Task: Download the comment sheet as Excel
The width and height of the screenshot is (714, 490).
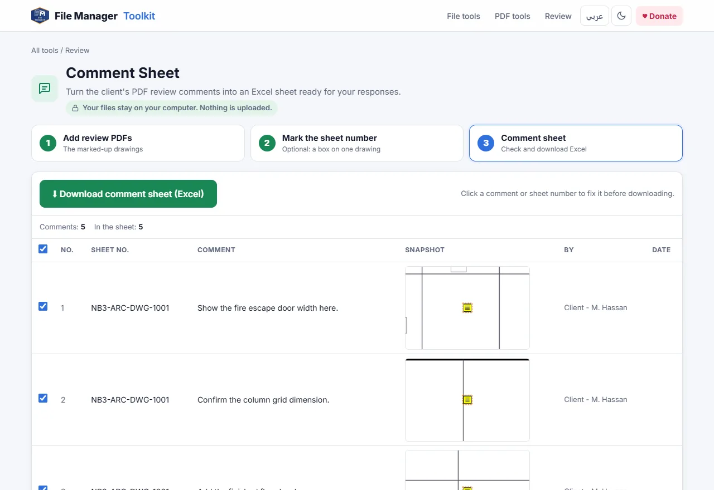Action: point(128,194)
